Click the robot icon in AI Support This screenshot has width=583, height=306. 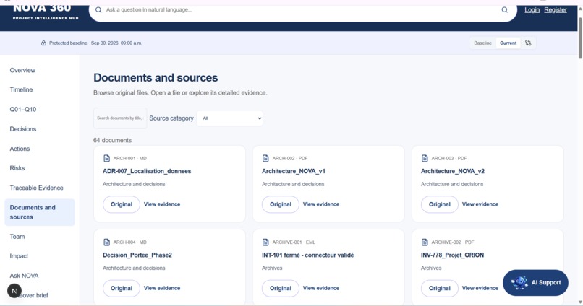[520, 283]
